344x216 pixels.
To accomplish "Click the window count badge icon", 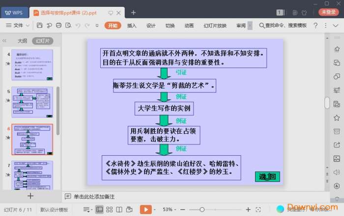I will pos(280,13).
